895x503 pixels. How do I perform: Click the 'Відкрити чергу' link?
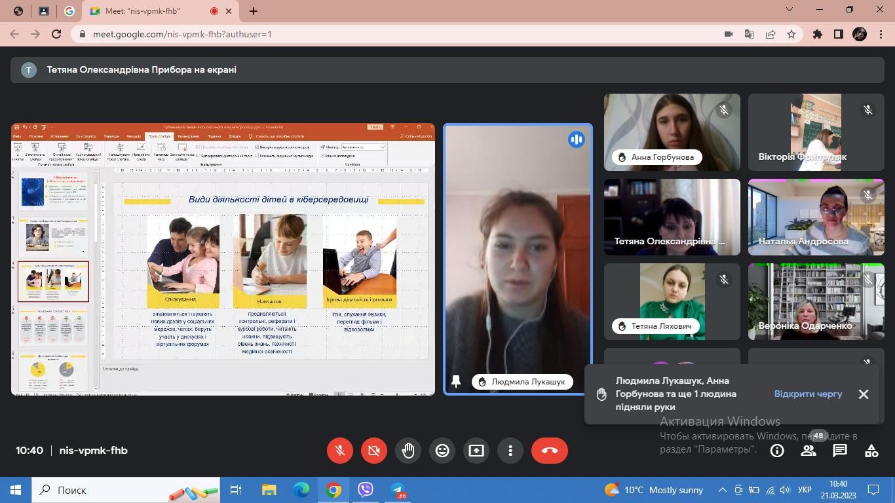pyautogui.click(x=808, y=394)
